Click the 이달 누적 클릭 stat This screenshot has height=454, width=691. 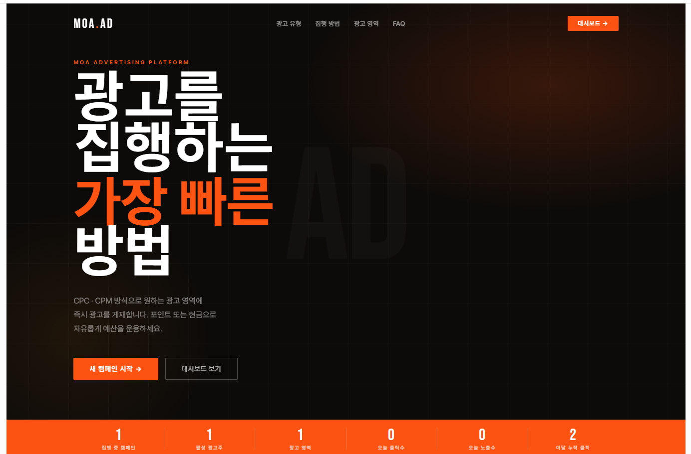click(x=573, y=439)
